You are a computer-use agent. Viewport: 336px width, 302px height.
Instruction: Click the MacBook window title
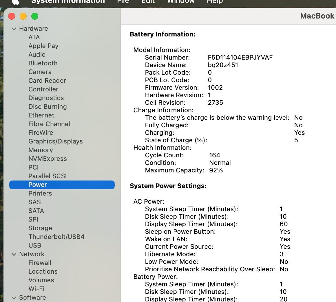(x=317, y=16)
